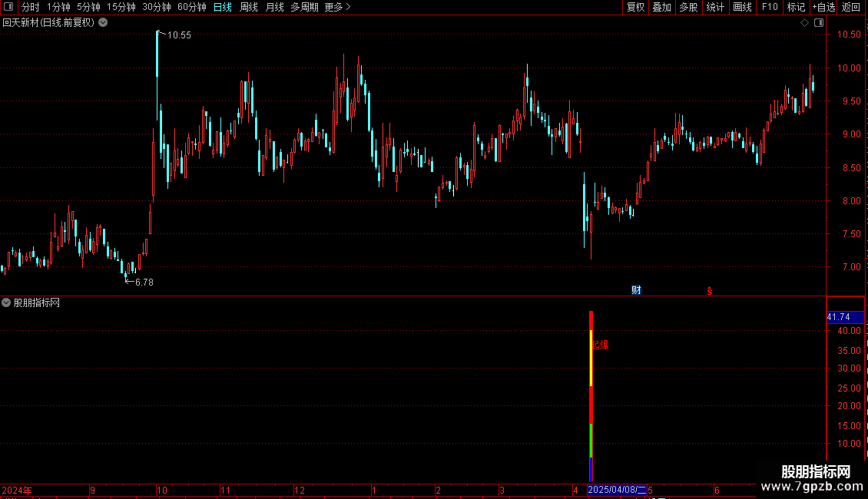Click the 复权 adjustment button

click(x=635, y=7)
